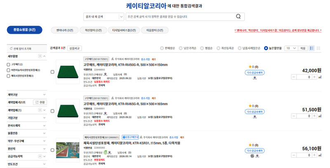Increase quantity for 56,100원 item
Image resolution: width=330 pixels, height=168 pixels.
[x=314, y=155]
